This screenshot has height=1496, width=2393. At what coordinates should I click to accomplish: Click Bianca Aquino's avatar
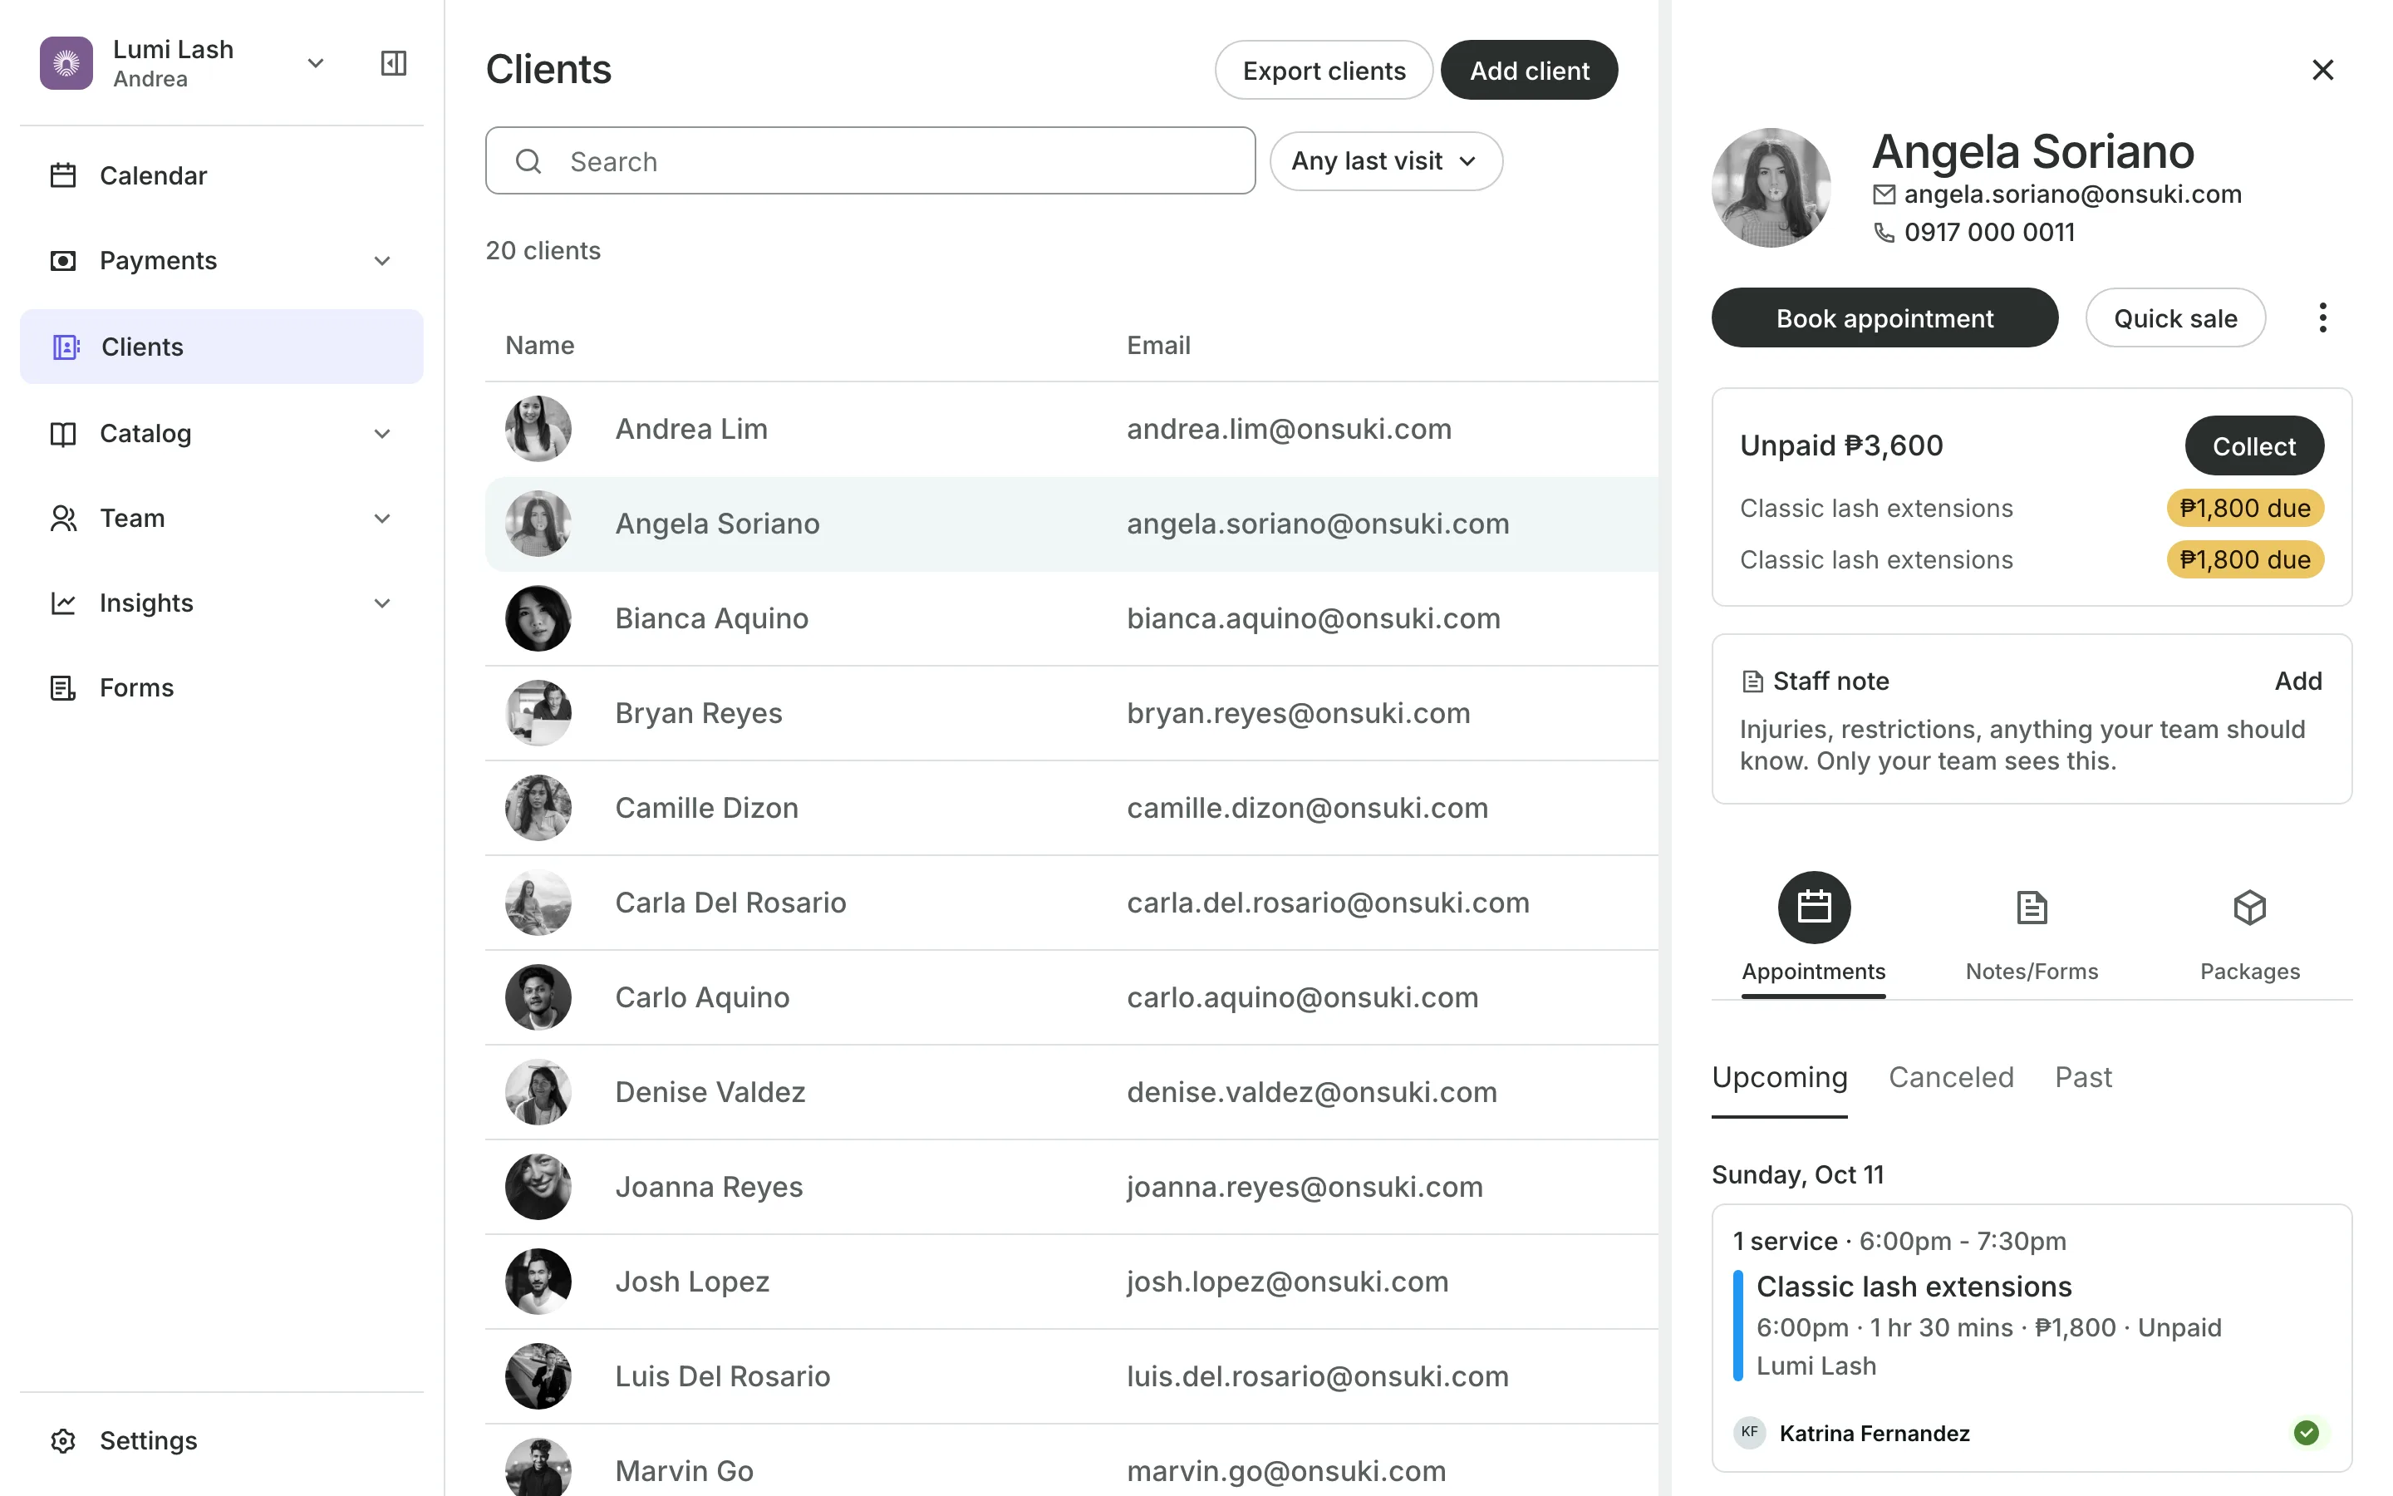(538, 618)
